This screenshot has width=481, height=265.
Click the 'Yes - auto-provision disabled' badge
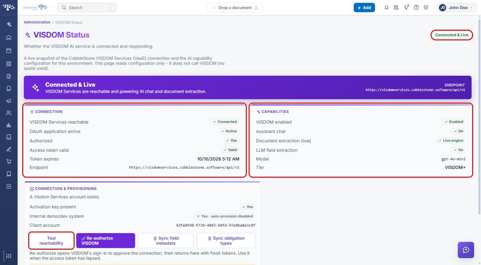click(225, 216)
